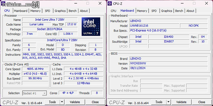Click L1 Inst. value 4 x 64 KB + 4 x 64 KB
The height and width of the screenshot is (106, 213).
pos(83,74)
